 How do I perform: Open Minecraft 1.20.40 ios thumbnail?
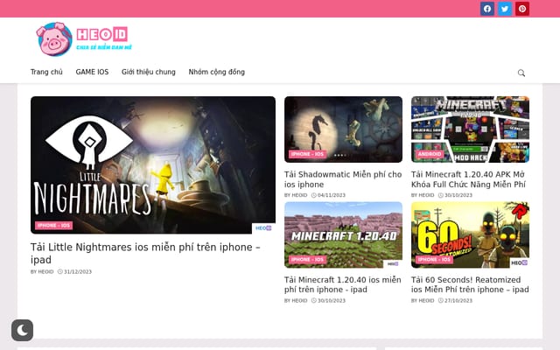(343, 234)
